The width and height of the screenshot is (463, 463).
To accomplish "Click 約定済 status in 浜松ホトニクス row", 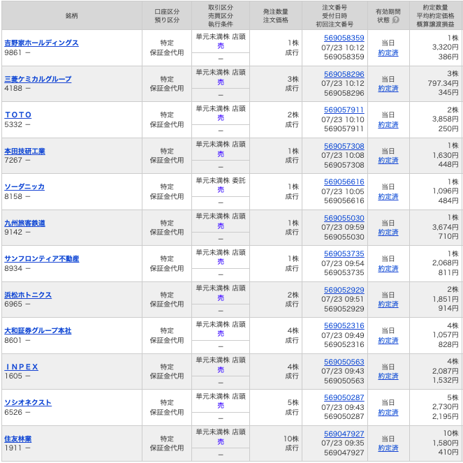I will point(388,304).
